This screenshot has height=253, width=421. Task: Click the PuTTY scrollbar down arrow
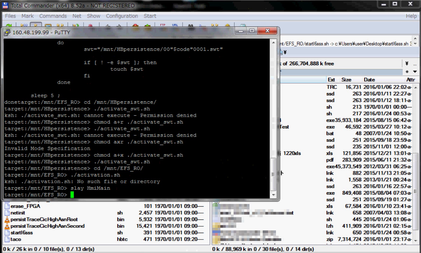pyautogui.click(x=273, y=195)
